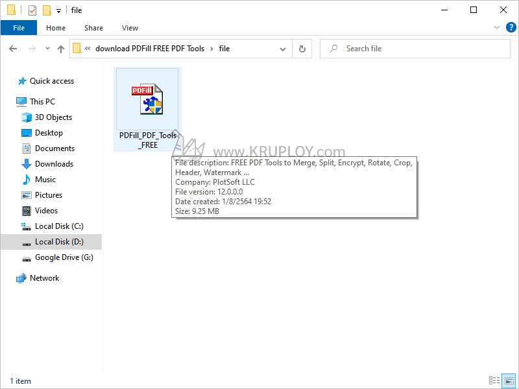Click the 'file' breadcrumb in address bar
Viewport: 519px width, 389px height.
click(224, 49)
